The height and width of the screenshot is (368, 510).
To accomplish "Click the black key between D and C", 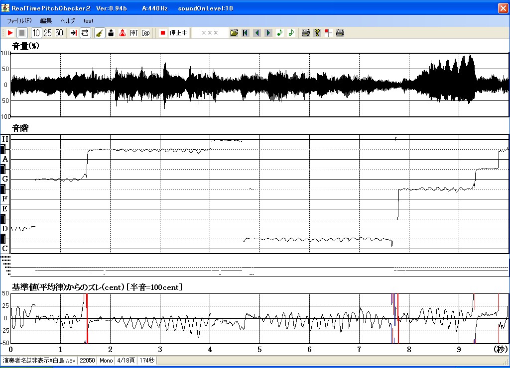I will point(3,239).
